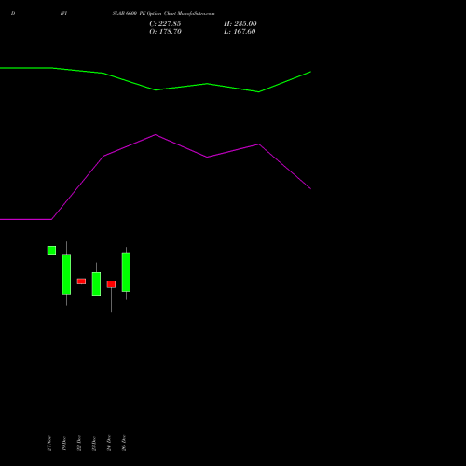
Task: Click the 24 Dec date label
Action: [109, 444]
